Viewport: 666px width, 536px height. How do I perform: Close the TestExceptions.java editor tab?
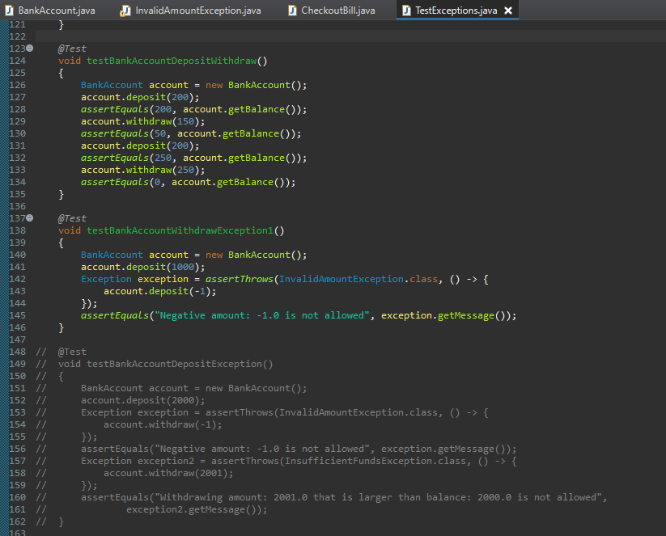(507, 11)
